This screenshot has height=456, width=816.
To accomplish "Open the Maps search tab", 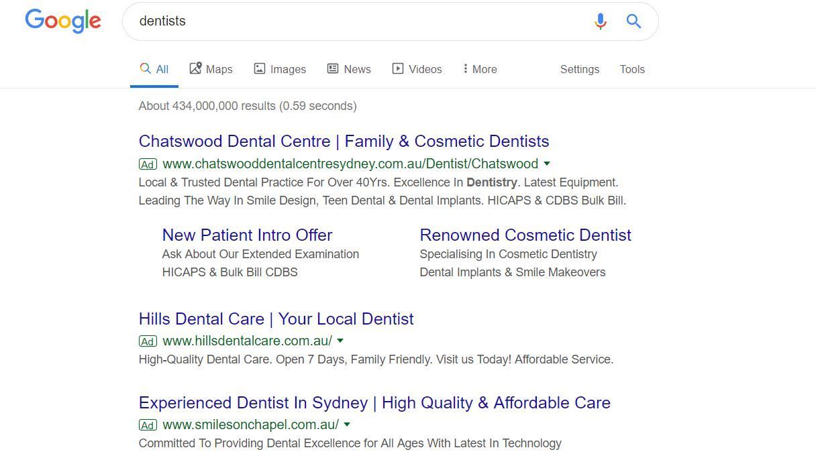I will 211,69.
